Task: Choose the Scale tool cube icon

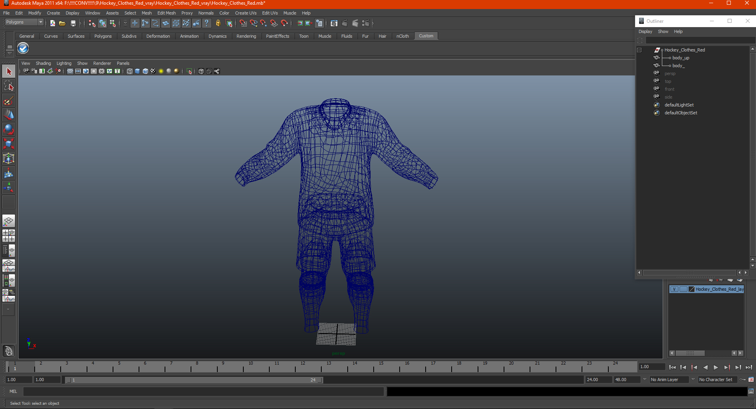Action: point(9,144)
